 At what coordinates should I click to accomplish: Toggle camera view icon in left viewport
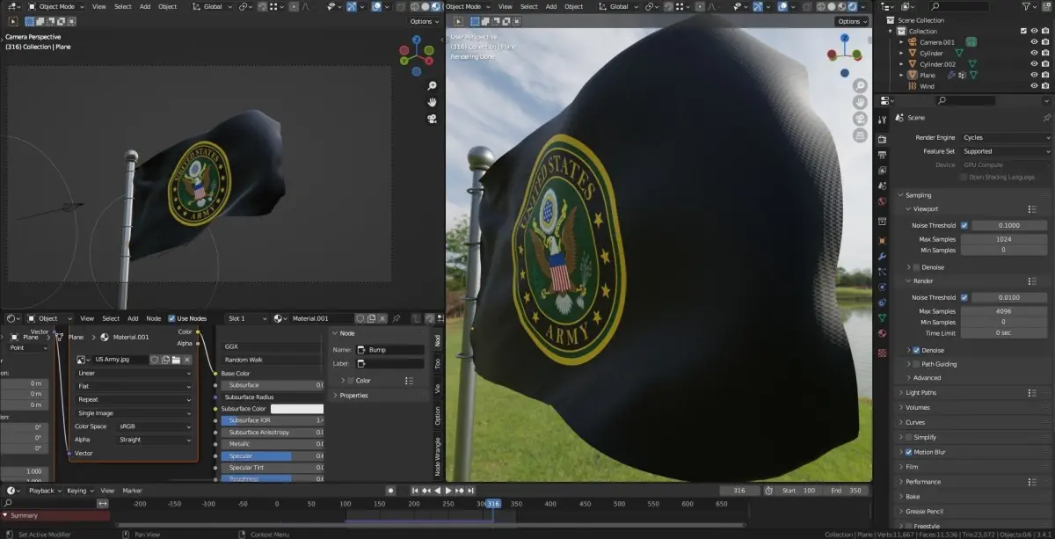(x=432, y=119)
